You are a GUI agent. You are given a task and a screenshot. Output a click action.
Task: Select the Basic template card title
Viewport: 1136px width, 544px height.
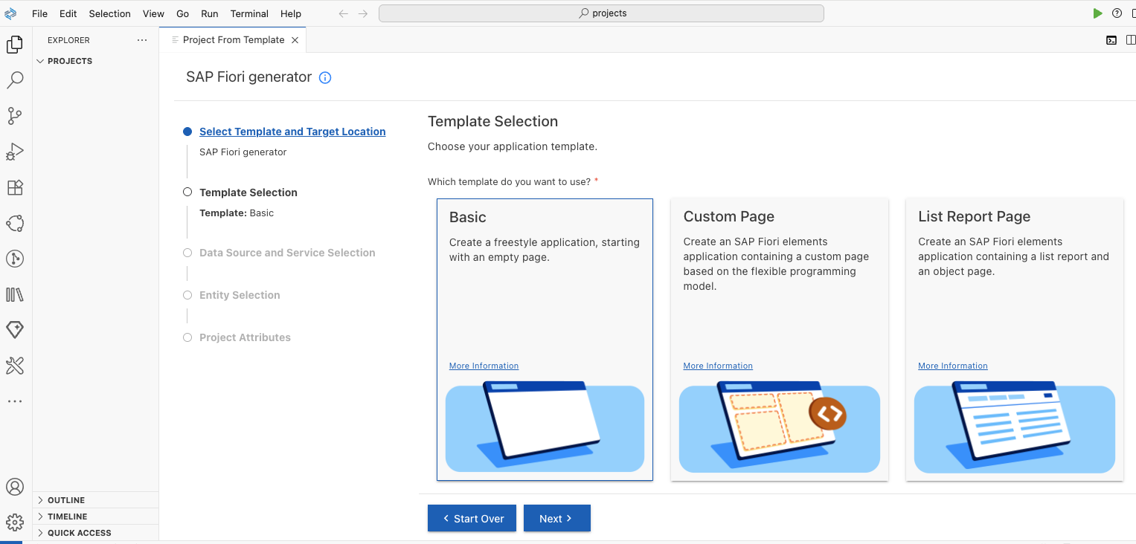click(468, 217)
